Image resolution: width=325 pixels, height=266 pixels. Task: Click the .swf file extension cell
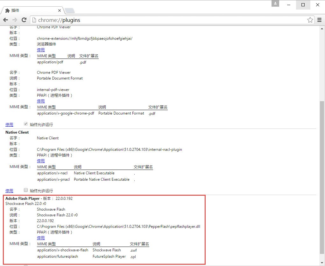coord(133,250)
